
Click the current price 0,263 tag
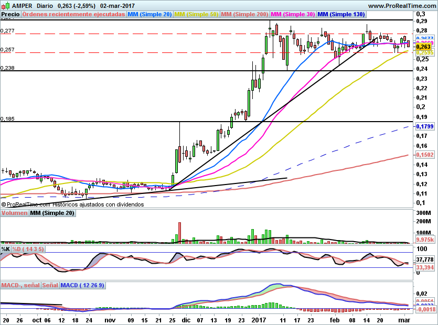(x=424, y=47)
